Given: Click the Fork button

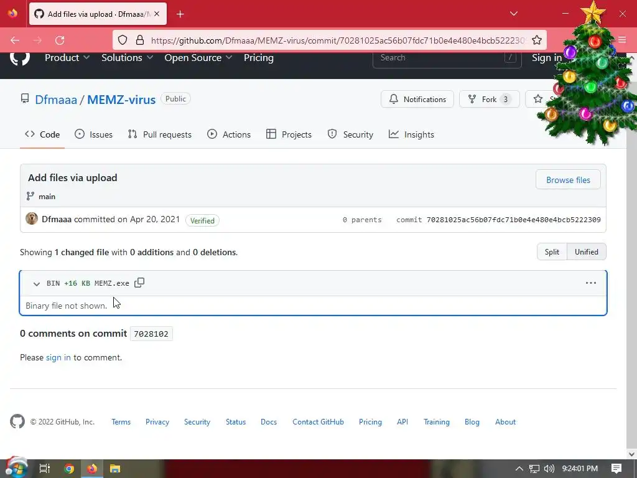Looking at the screenshot, I should tap(489, 99).
